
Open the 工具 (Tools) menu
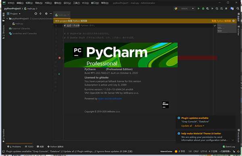tap(76, 3)
